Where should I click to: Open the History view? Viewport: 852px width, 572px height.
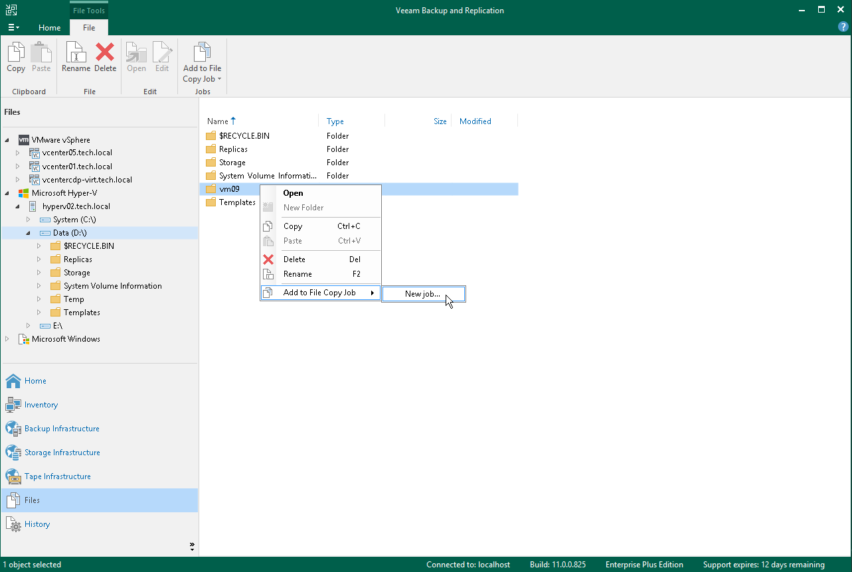37,524
